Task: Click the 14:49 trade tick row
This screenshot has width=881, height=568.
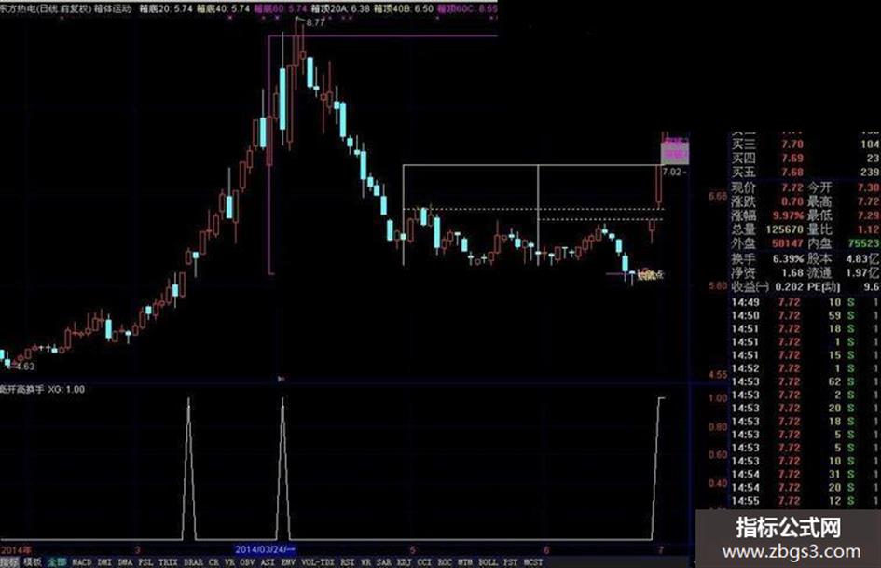Action: [x=805, y=302]
